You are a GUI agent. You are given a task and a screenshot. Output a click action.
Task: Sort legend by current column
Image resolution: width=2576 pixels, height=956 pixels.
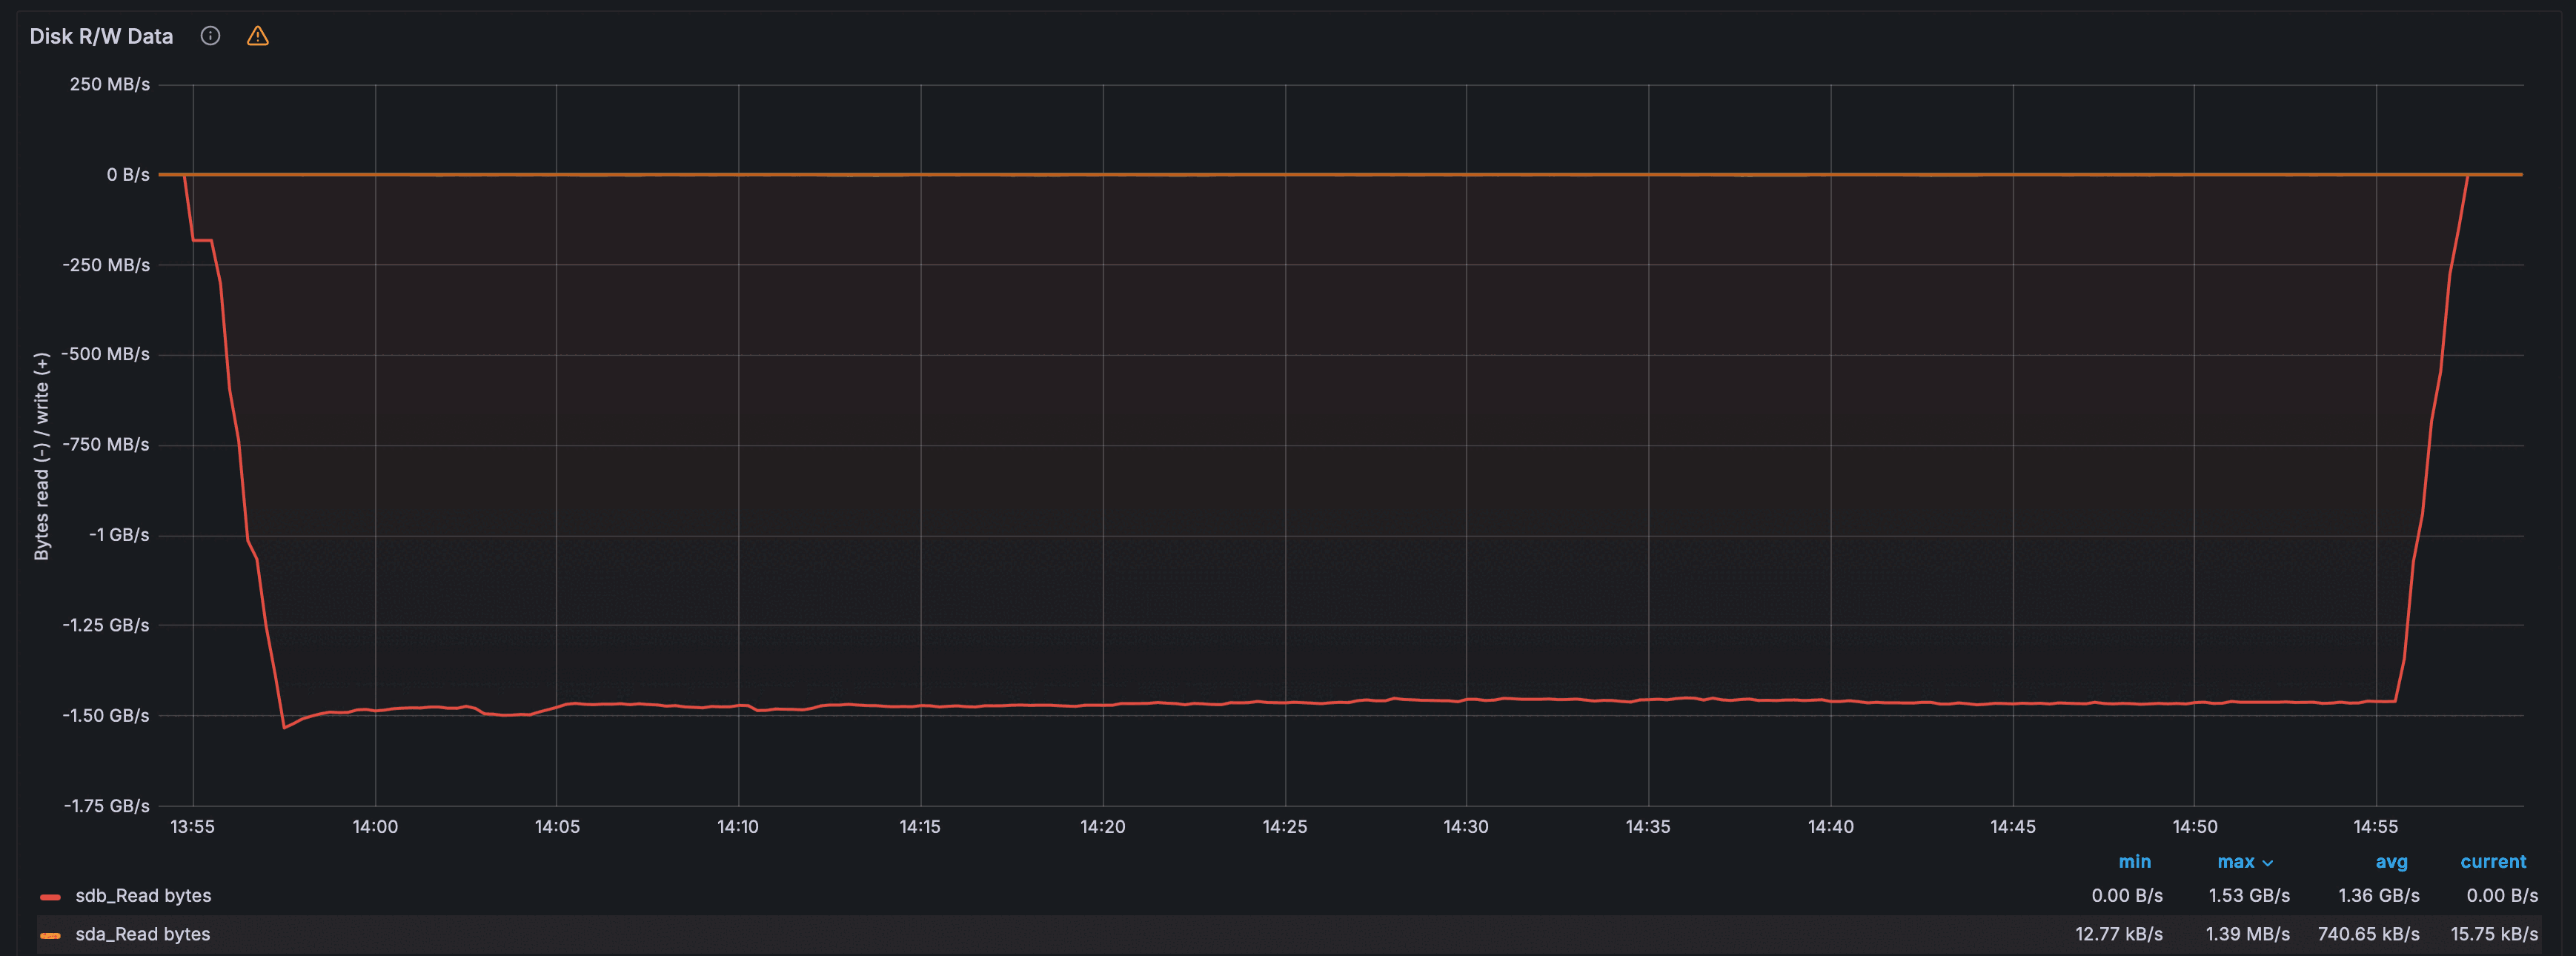coord(2492,862)
